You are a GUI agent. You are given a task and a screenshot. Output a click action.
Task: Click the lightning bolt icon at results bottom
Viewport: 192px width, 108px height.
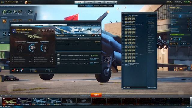pos(17,70)
